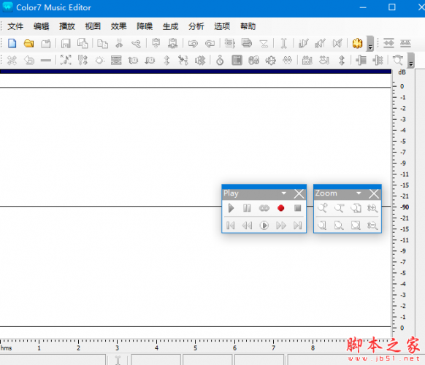Click the orange flower-shaped toolbar icon
The height and width of the screenshot is (365, 425).
357,43
